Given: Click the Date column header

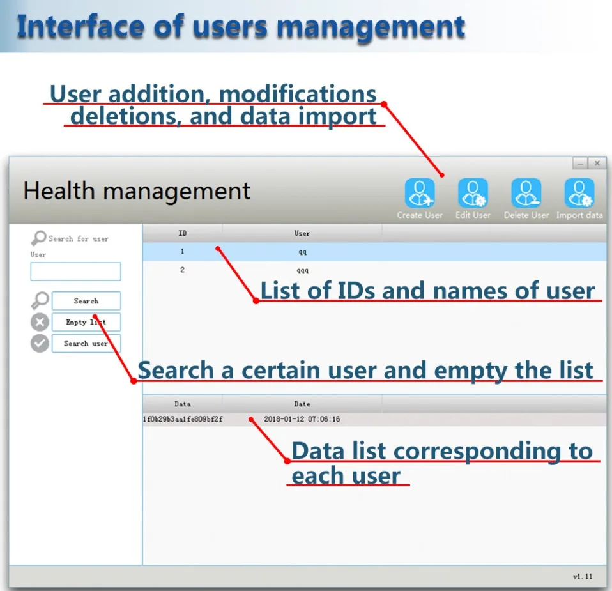Looking at the screenshot, I should (x=302, y=404).
